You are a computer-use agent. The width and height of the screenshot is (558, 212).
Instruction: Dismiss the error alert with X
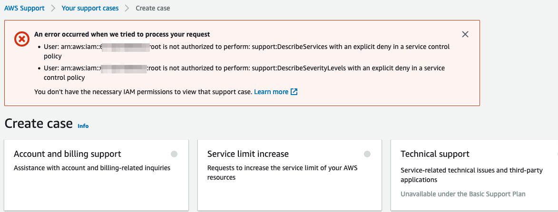tap(465, 35)
